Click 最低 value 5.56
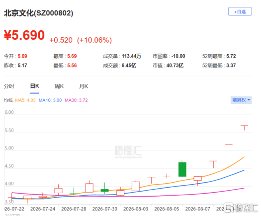The height and width of the screenshot is (216, 261). click(72, 66)
